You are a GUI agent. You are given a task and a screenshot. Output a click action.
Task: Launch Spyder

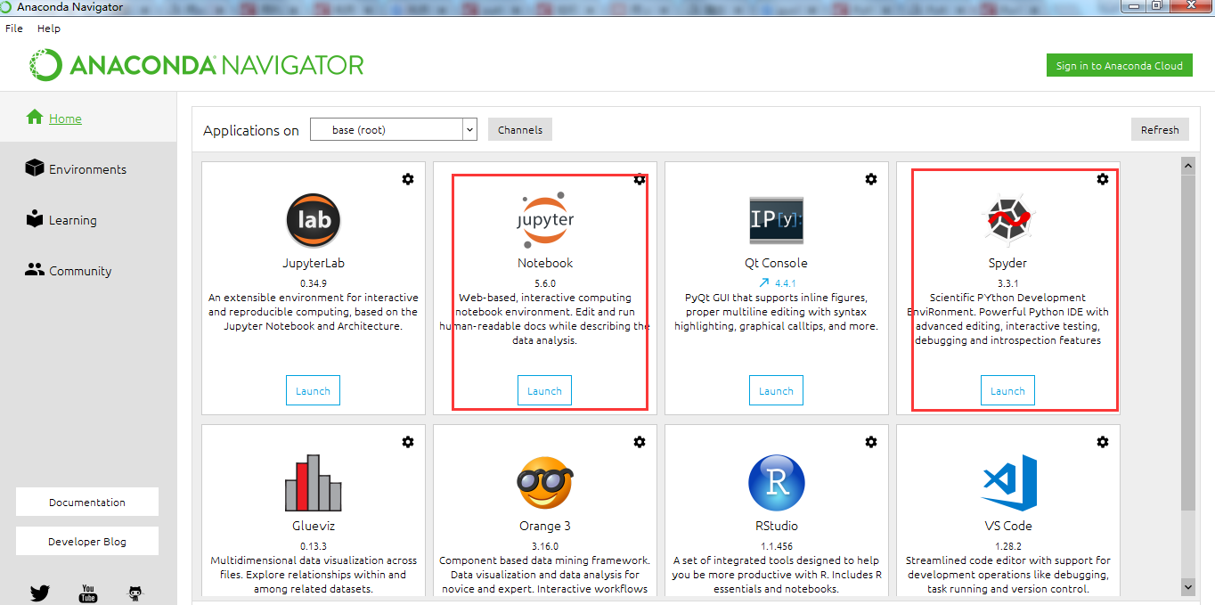tap(1007, 390)
